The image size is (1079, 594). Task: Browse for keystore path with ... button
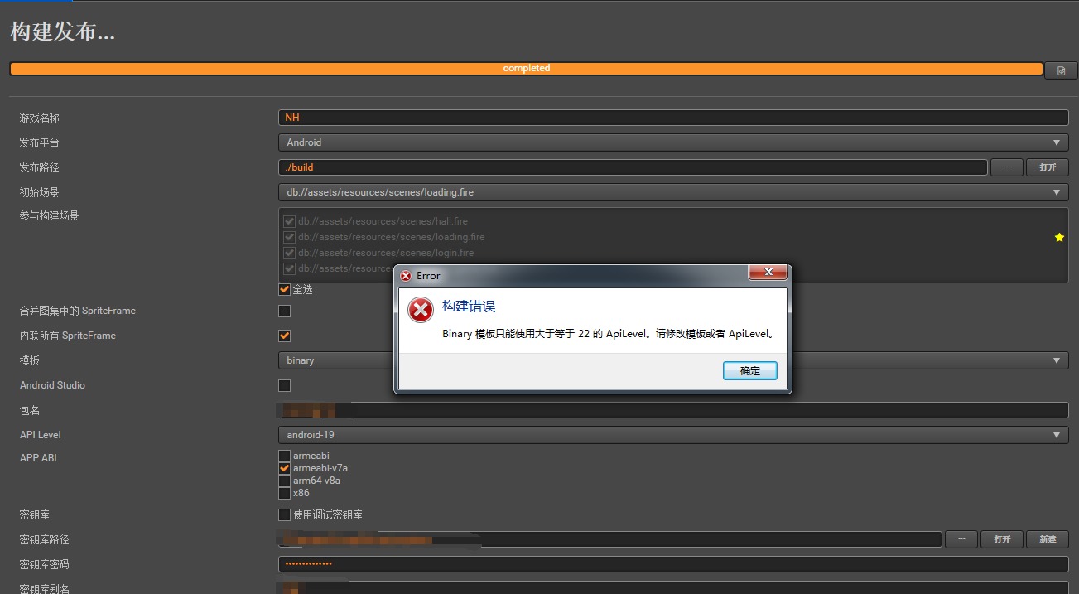click(961, 539)
